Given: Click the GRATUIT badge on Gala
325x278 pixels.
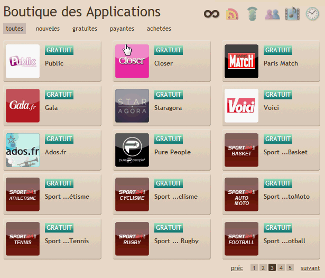Looking at the screenshot, I should point(59,95).
